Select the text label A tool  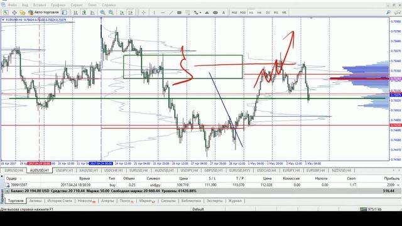(224, 13)
